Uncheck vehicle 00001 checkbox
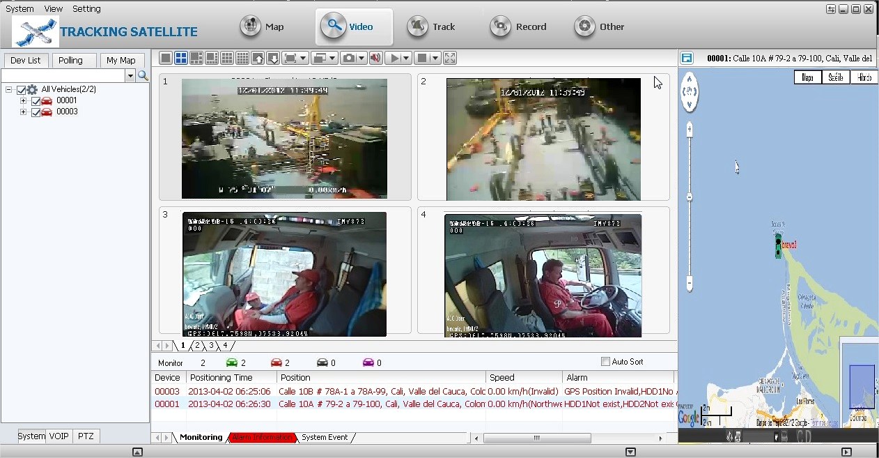This screenshot has height=458, width=879. pos(36,101)
